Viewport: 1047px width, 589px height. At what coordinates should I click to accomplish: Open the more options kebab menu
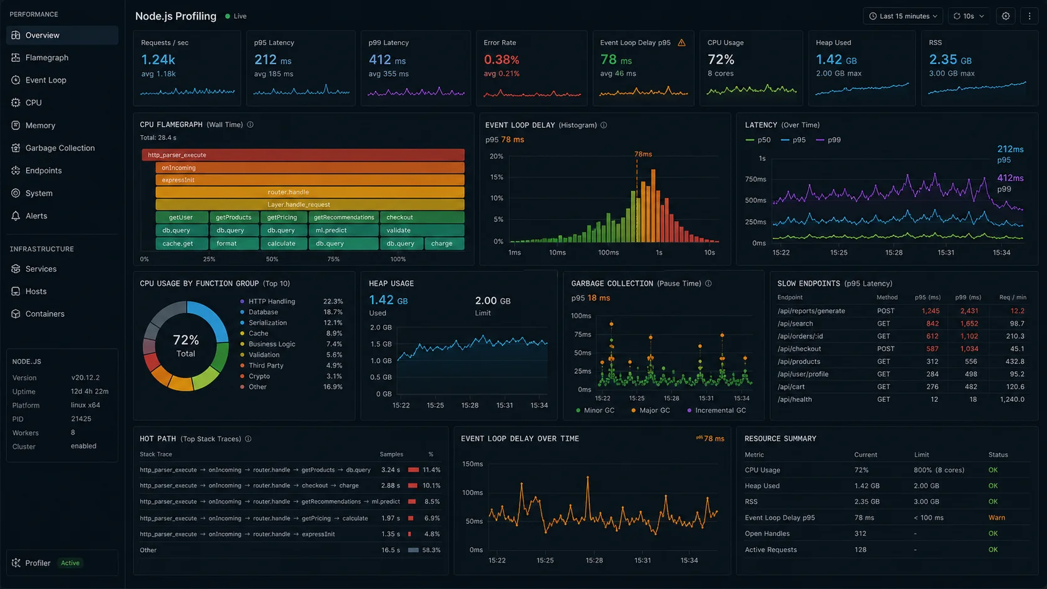[1029, 16]
